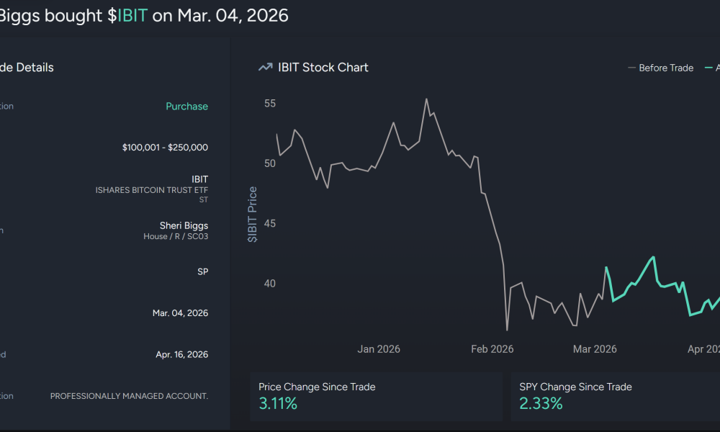The height and width of the screenshot is (432, 720).
Task: Click the PROFESSIONALLY MANAGED ACCOUNT description
Action: [128, 395]
